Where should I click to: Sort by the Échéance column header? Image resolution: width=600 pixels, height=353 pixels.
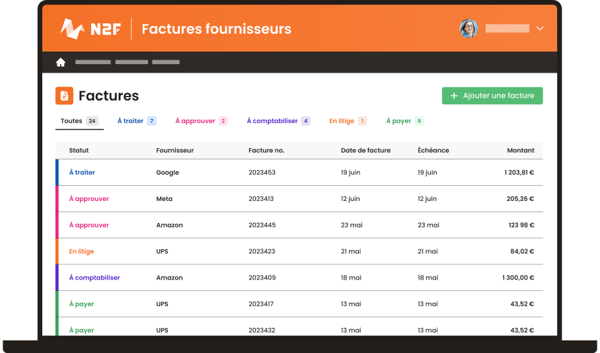pos(433,150)
